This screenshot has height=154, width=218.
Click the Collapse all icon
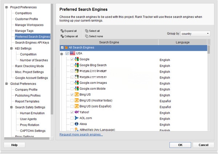coord(62,36)
